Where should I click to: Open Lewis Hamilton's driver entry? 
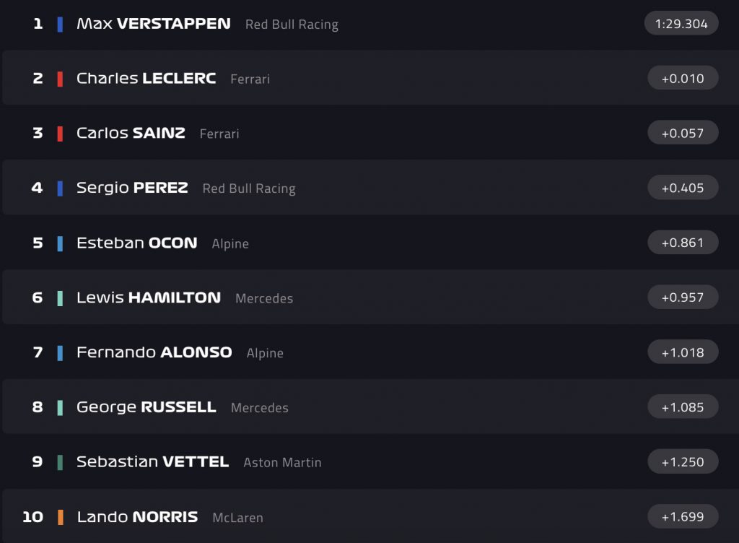coord(148,297)
